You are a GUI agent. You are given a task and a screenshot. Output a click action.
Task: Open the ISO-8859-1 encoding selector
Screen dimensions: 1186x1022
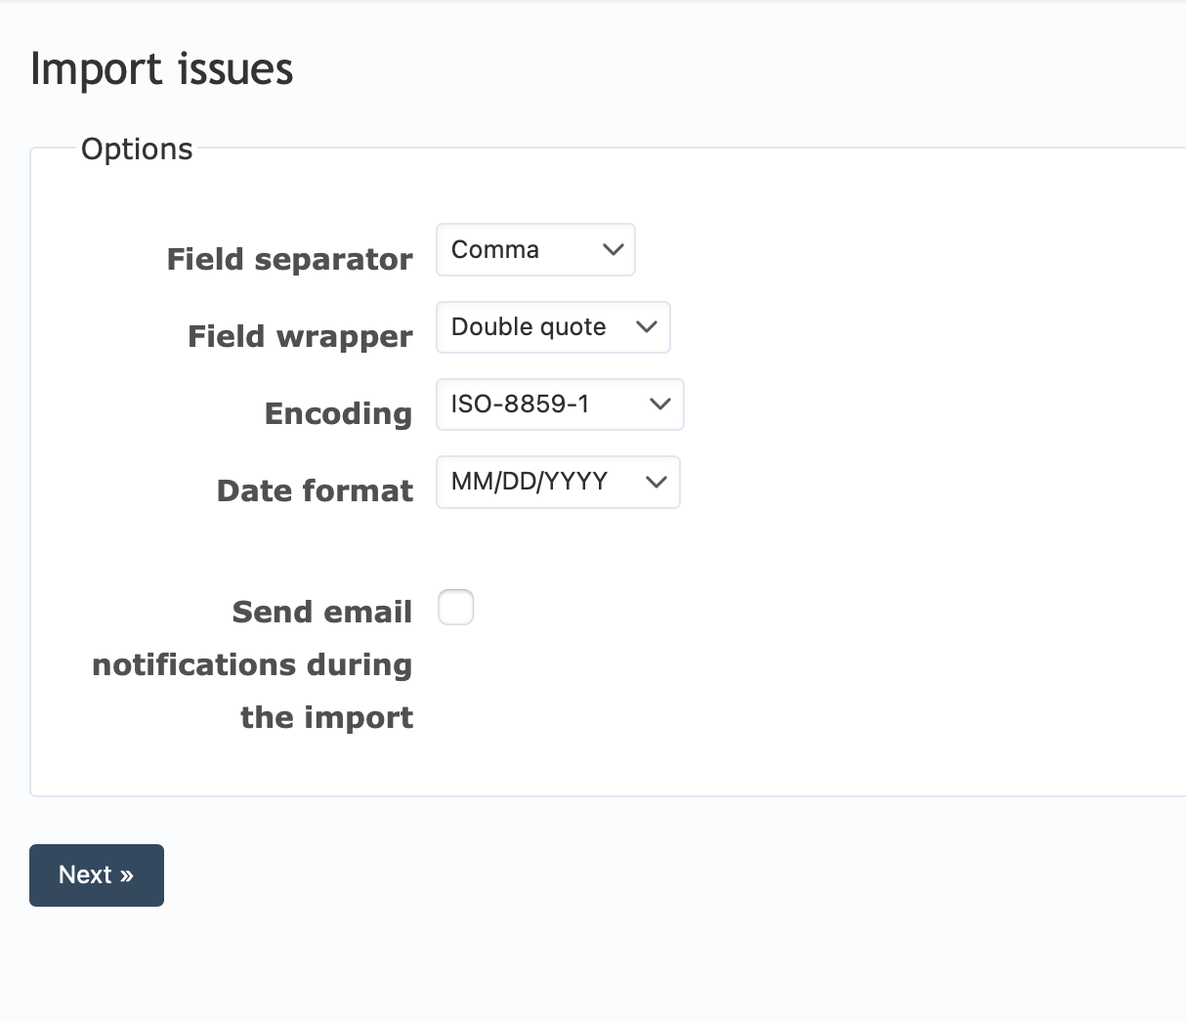point(560,404)
